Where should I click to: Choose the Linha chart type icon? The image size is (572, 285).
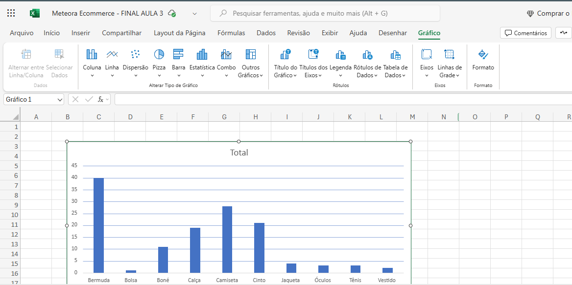[x=112, y=54]
